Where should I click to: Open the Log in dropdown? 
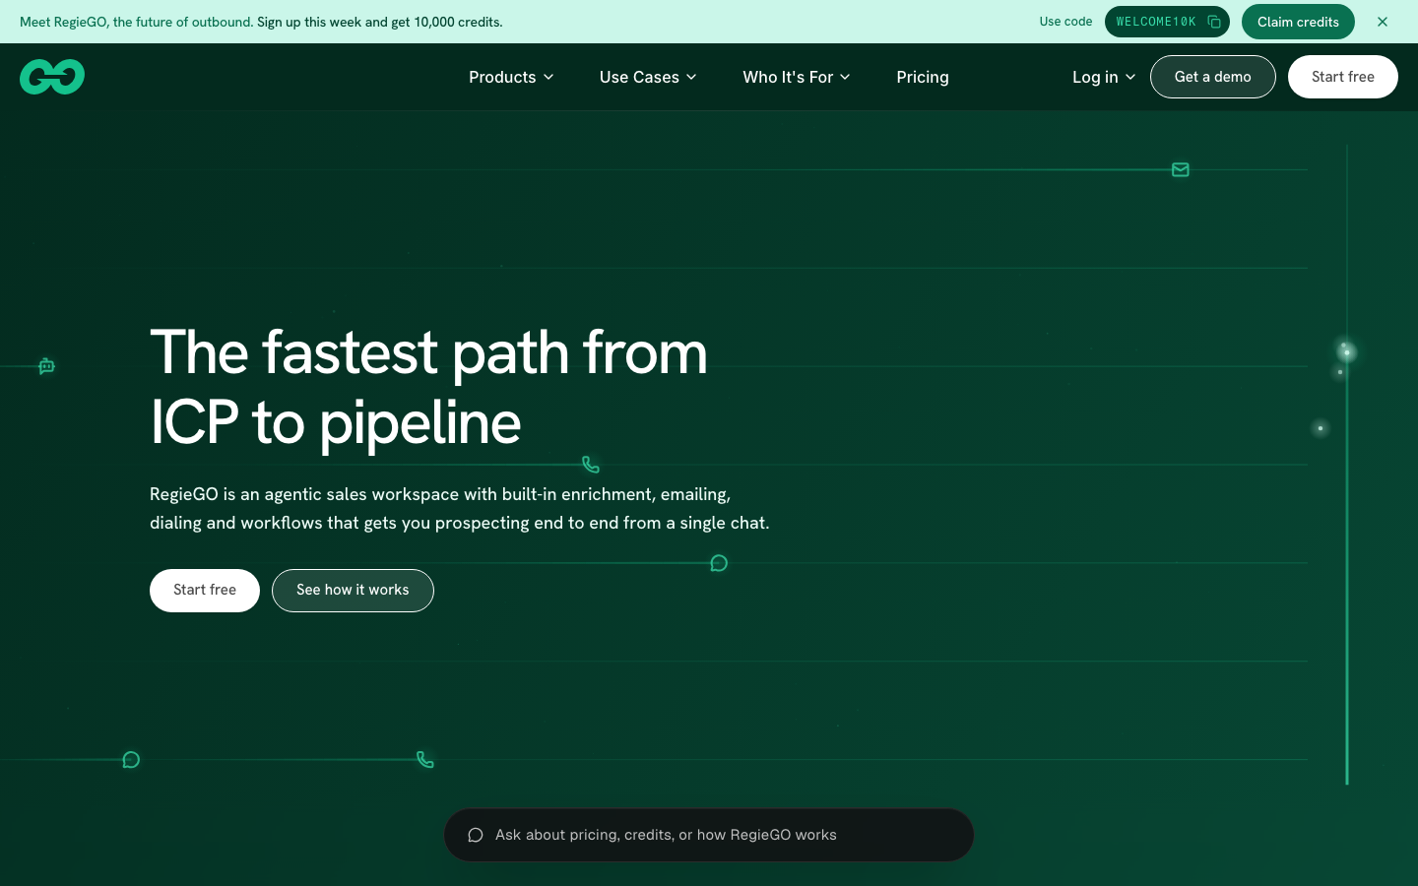pyautogui.click(x=1104, y=77)
